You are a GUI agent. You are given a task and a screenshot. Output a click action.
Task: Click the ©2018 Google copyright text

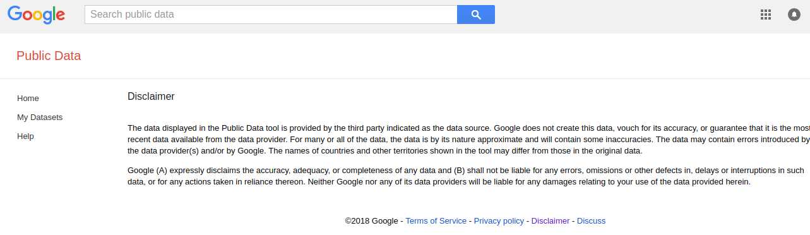[372, 221]
